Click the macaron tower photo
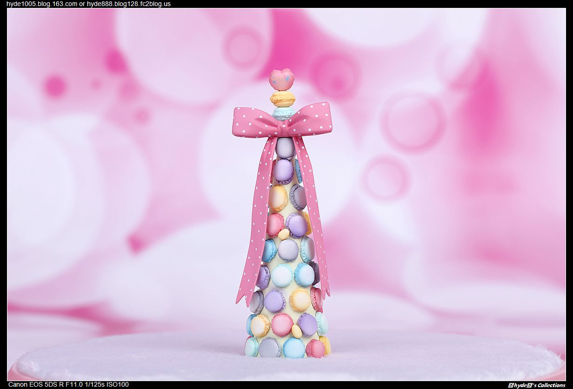Image resolution: width=573 pixels, height=389 pixels. click(x=286, y=194)
